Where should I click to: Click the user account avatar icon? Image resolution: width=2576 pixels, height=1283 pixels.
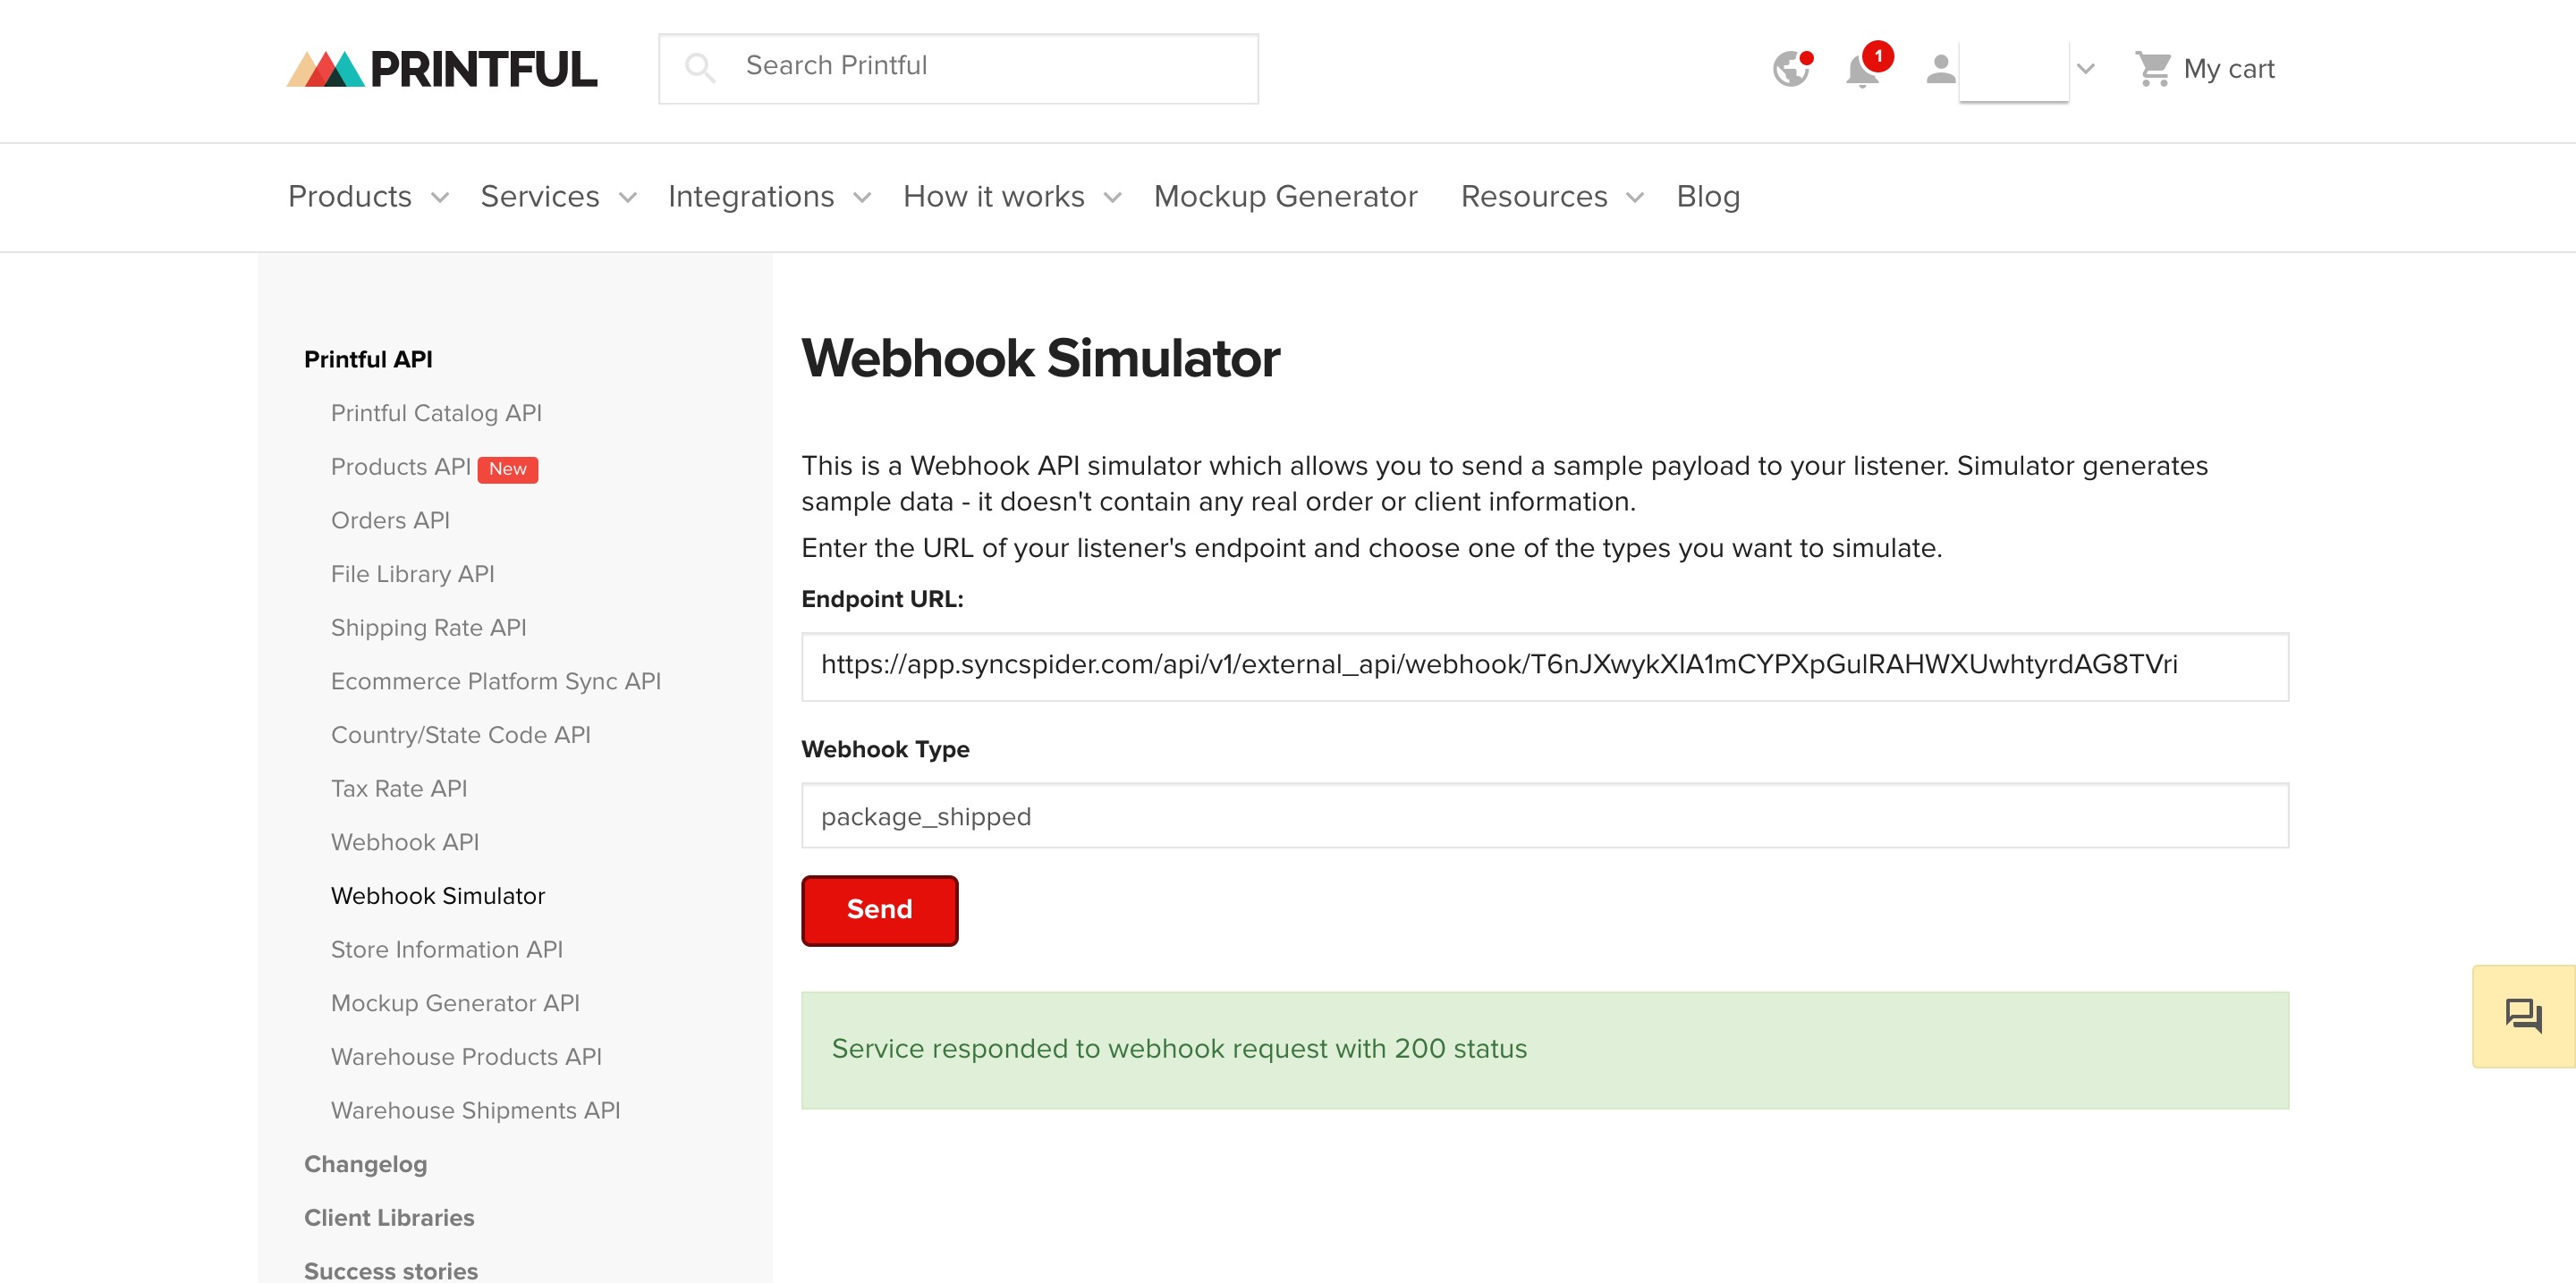[x=1940, y=69]
